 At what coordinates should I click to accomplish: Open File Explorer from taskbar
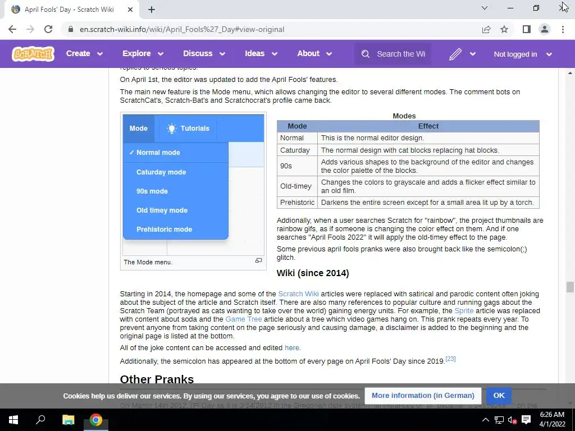coord(68,420)
